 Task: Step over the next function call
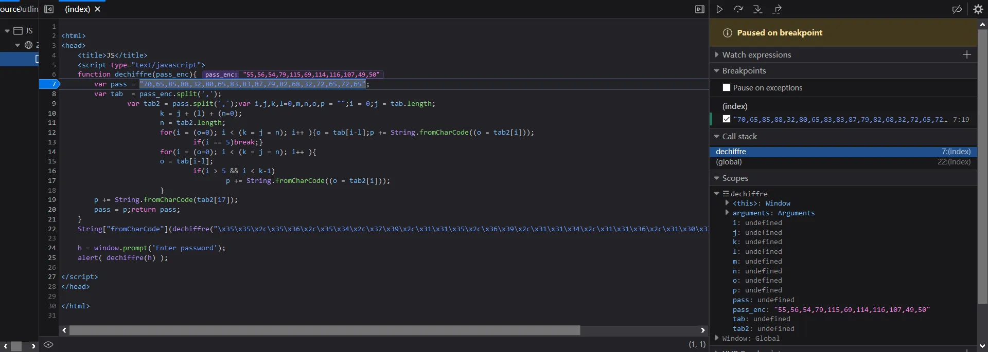(x=738, y=9)
